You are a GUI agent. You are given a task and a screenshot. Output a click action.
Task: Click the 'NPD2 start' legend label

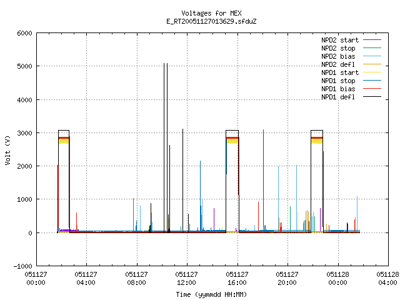point(340,40)
